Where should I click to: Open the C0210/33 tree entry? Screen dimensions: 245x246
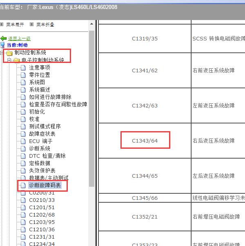(42, 200)
